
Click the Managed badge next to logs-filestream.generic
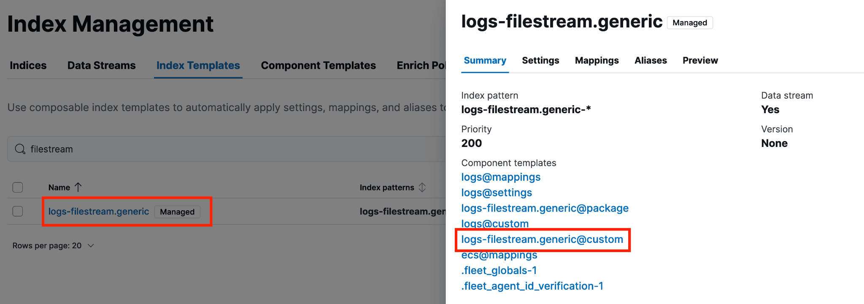point(177,212)
